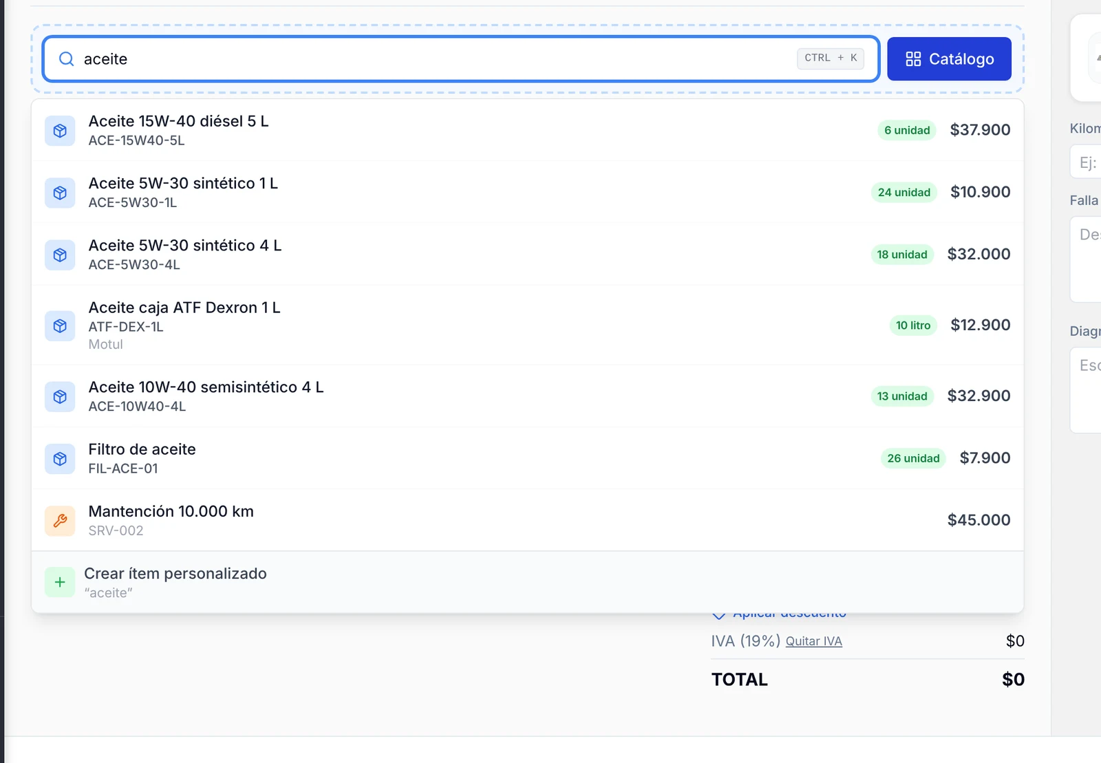Image resolution: width=1101 pixels, height=763 pixels.
Task: Click the package icon beside ACE-5W30-4L
Action: pyautogui.click(x=60, y=255)
